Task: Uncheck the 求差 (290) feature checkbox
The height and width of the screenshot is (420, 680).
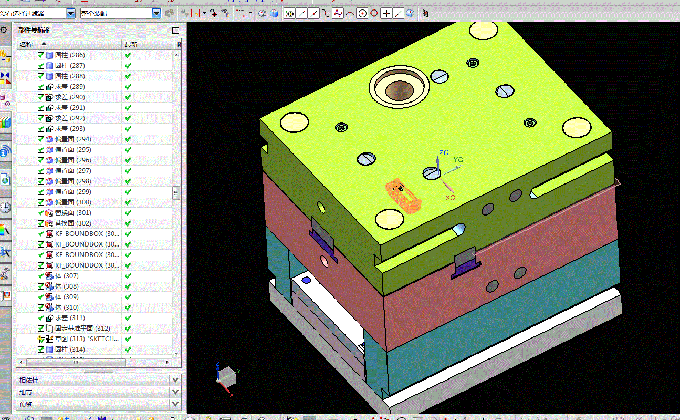Action: (x=41, y=97)
